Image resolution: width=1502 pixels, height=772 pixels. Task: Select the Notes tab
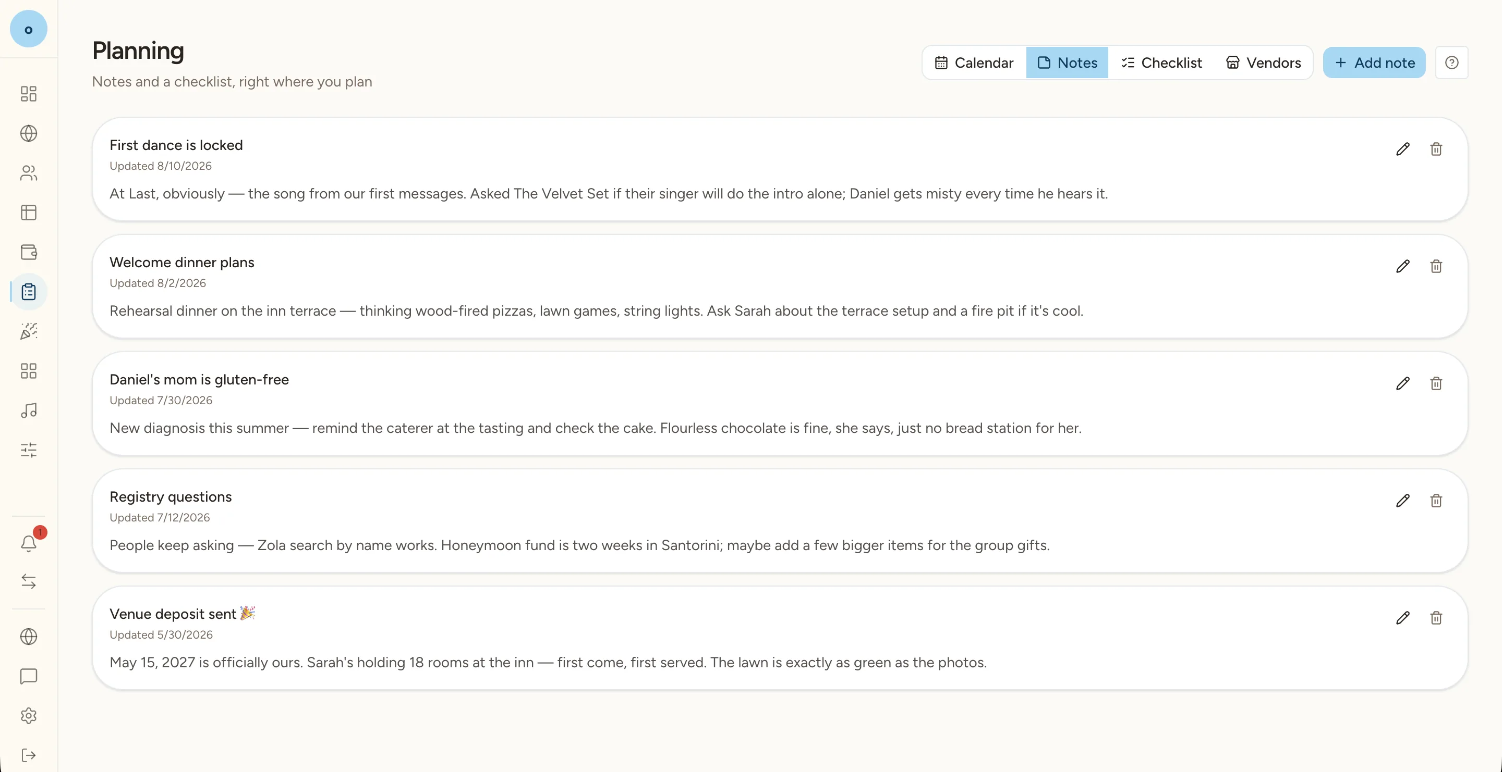(1067, 63)
